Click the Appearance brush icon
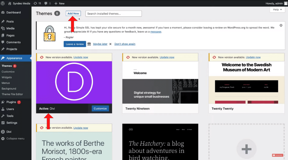This screenshot has height=160, width=288. (x=3, y=58)
